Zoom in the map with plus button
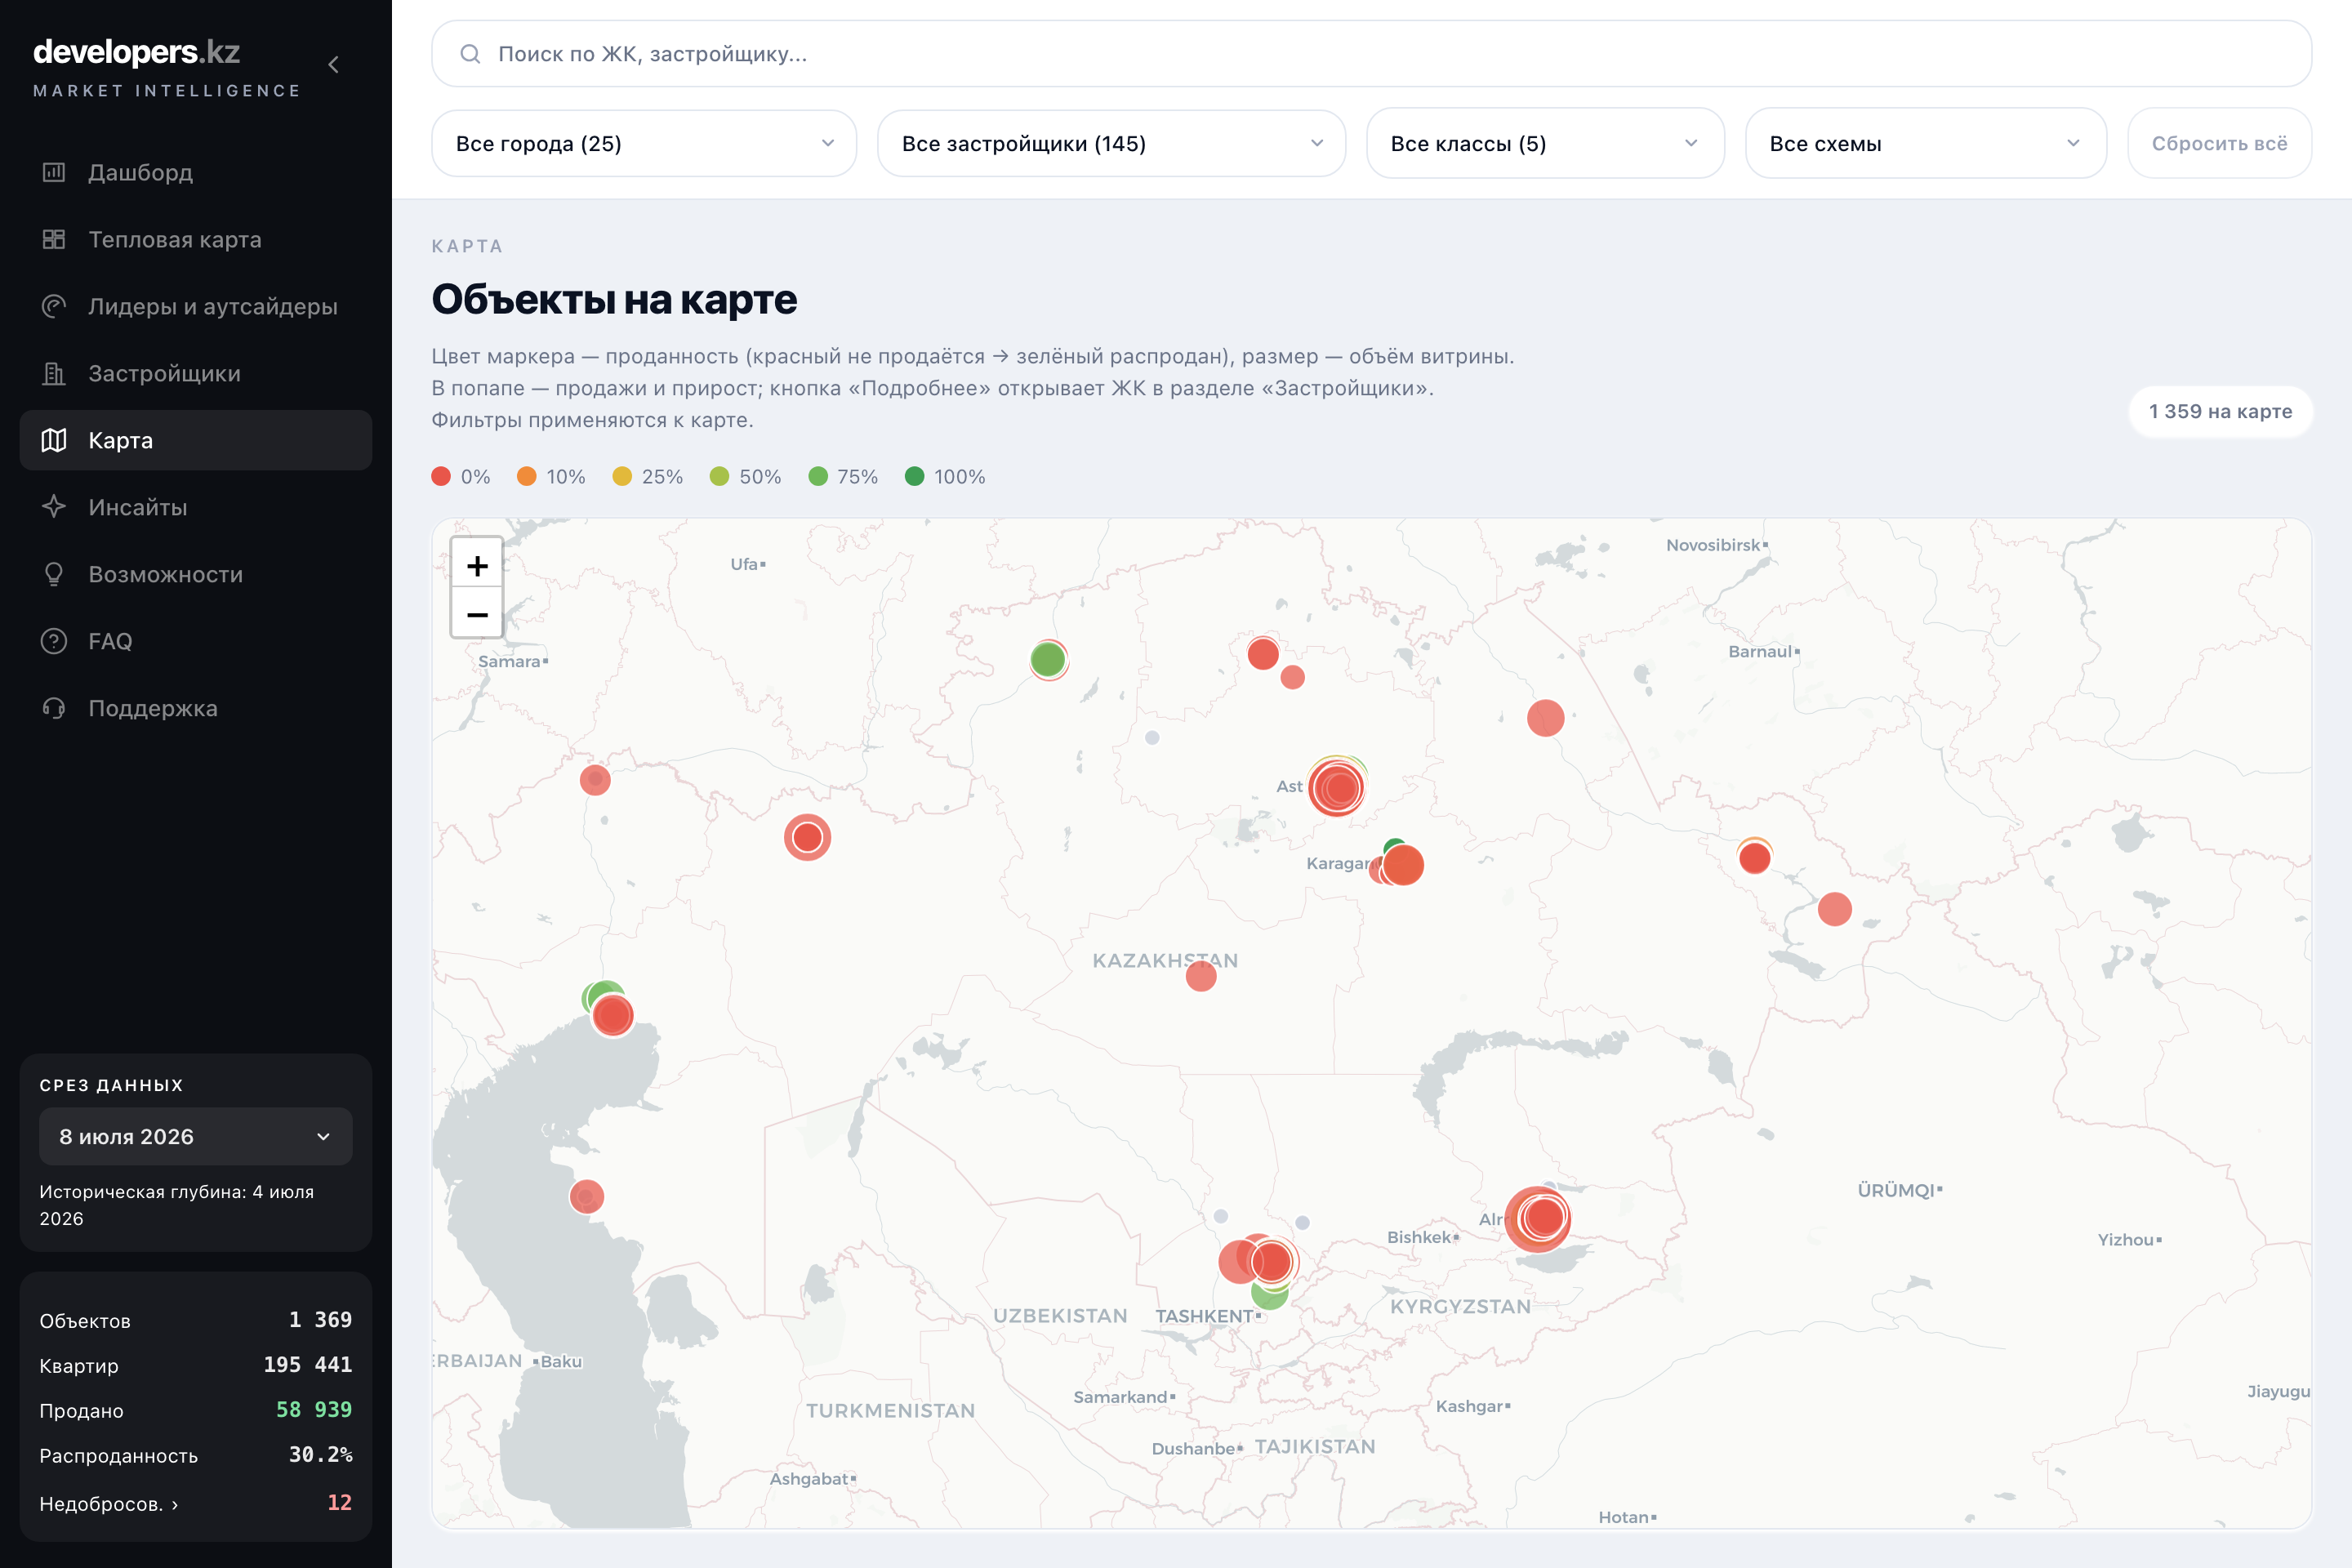The image size is (2352, 1568). pos(477,566)
